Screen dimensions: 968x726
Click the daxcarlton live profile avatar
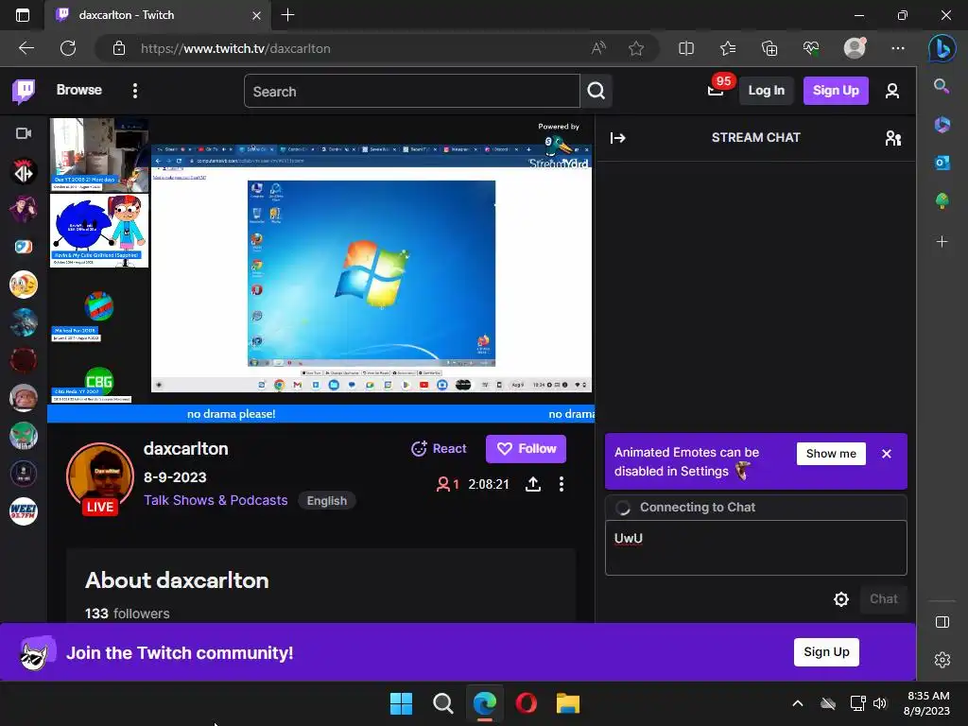(x=100, y=477)
